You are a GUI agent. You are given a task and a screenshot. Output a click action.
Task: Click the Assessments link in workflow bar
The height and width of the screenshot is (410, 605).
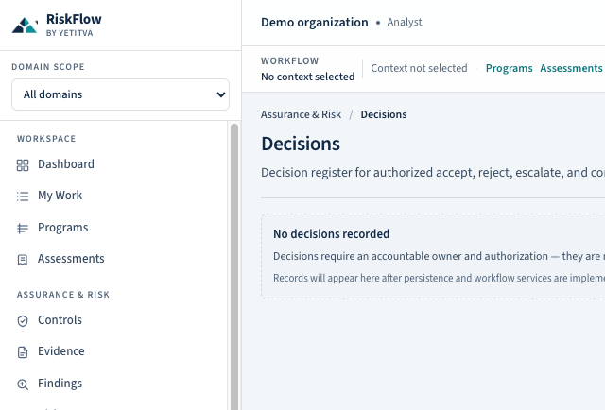tap(571, 68)
